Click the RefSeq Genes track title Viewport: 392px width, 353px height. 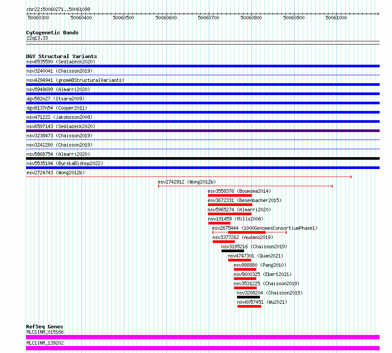tap(44, 327)
